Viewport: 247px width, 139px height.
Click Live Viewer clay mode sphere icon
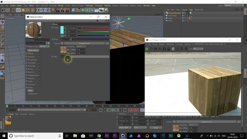click(173, 49)
